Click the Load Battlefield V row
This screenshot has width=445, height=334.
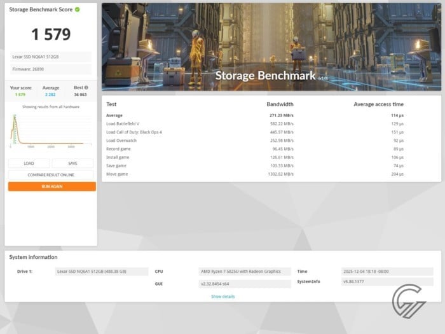[254, 124]
